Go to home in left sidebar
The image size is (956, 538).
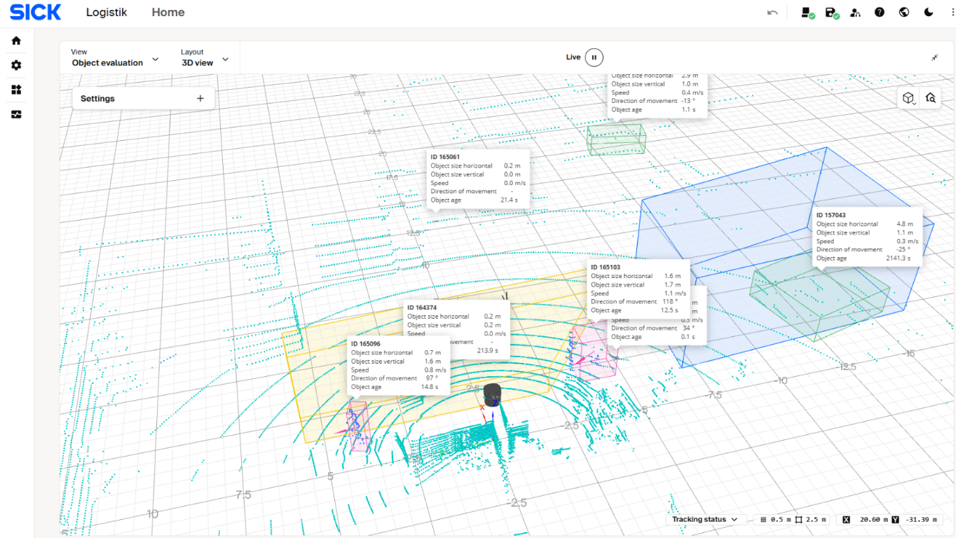click(x=16, y=41)
